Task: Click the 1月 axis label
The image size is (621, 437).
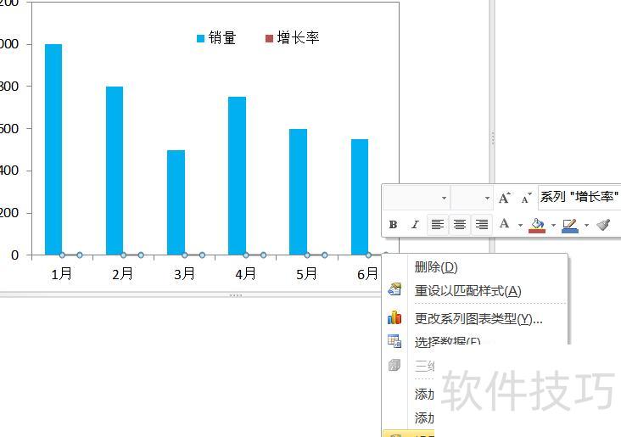Action: [62, 274]
